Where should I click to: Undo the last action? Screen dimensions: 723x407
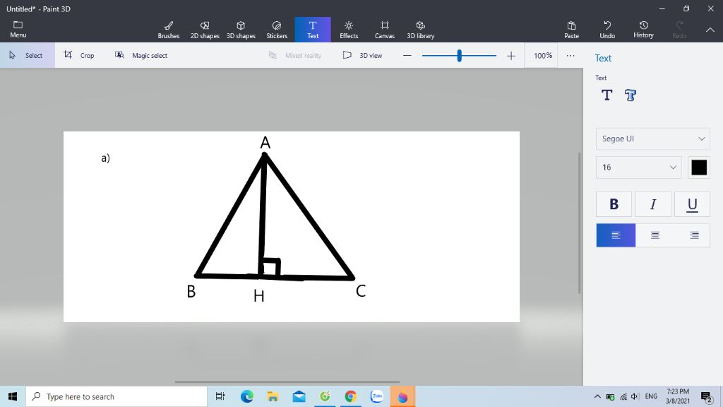[x=607, y=30]
